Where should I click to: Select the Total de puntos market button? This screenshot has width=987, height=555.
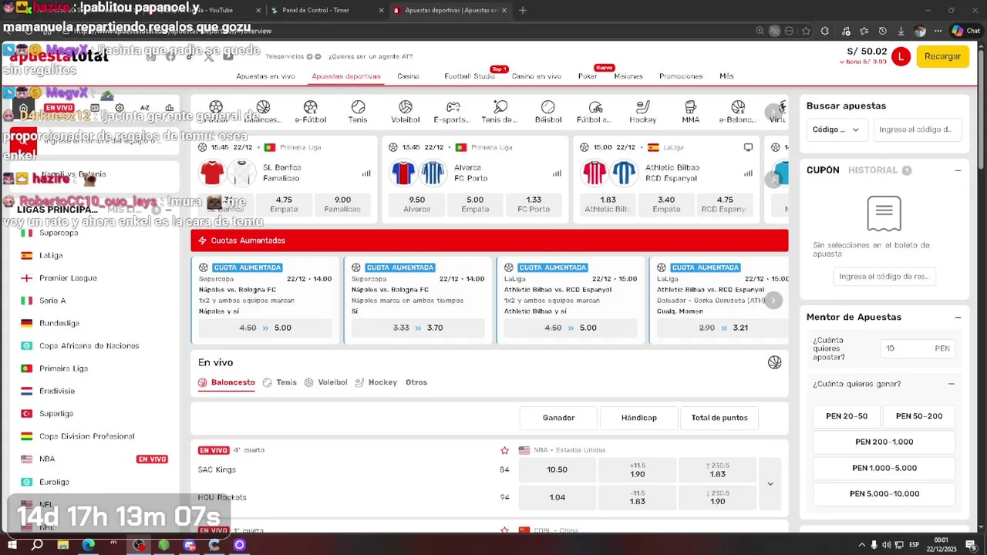point(719,418)
